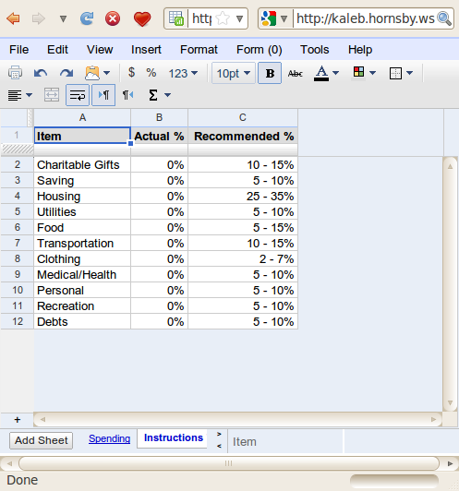Click the Sigma functions icon
459x491 pixels.
(x=153, y=95)
